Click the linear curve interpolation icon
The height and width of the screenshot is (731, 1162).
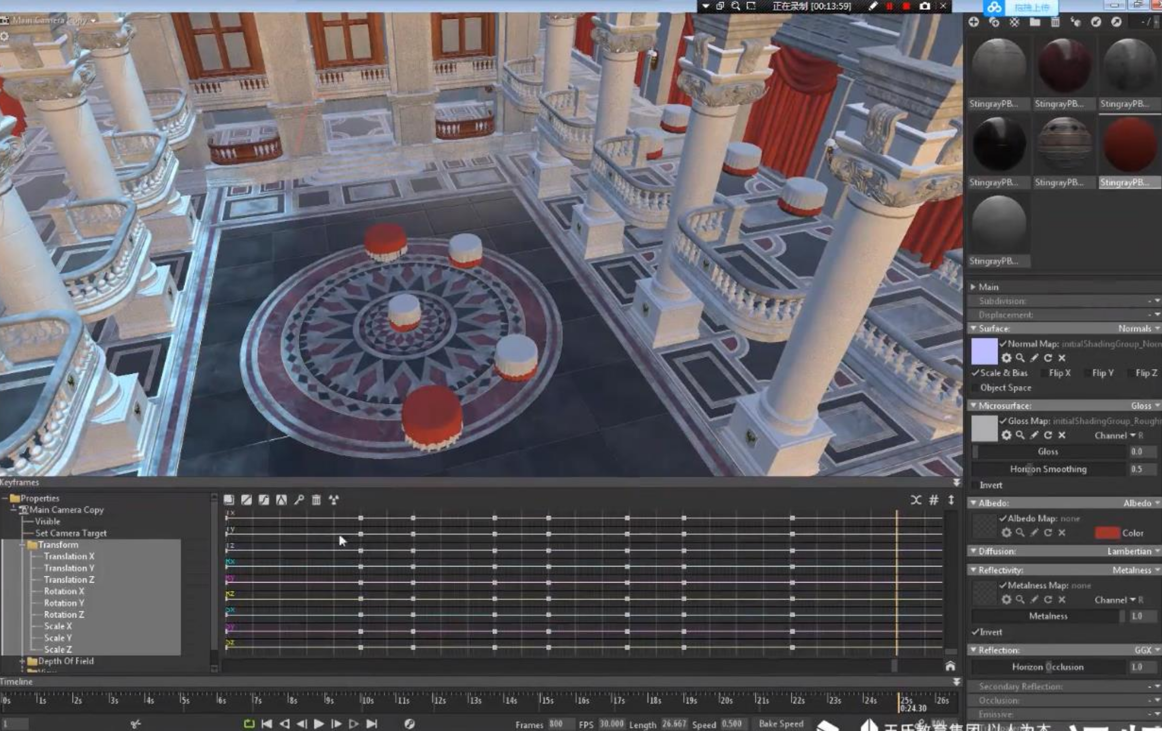click(x=246, y=500)
